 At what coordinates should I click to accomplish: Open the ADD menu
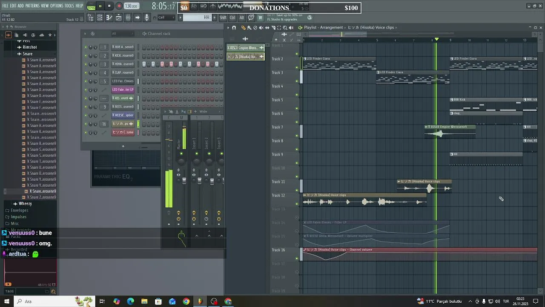coord(20,6)
